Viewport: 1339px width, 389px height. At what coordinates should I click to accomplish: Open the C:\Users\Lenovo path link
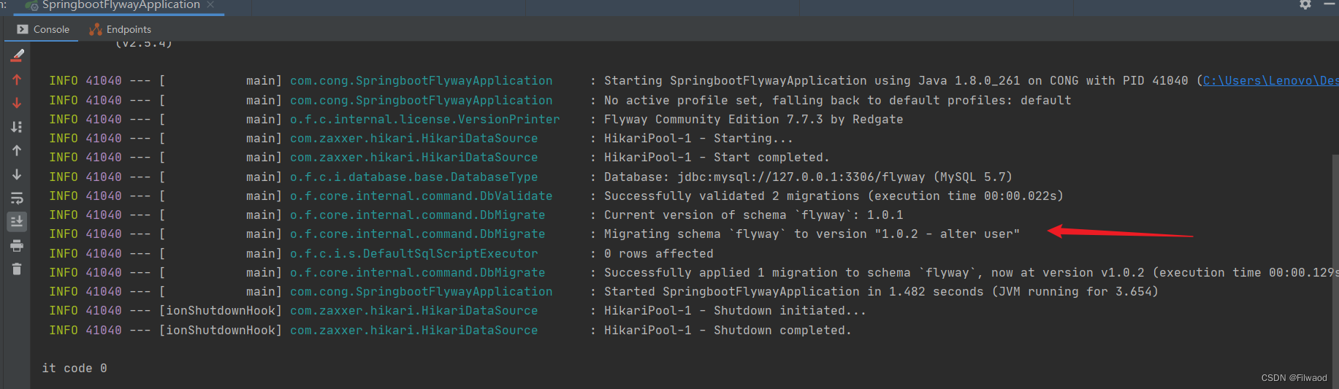tap(1270, 81)
